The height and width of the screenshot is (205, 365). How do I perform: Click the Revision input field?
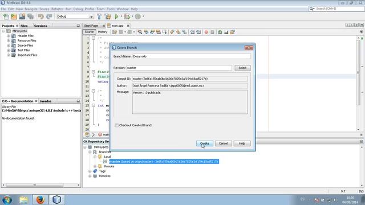tap(179, 68)
